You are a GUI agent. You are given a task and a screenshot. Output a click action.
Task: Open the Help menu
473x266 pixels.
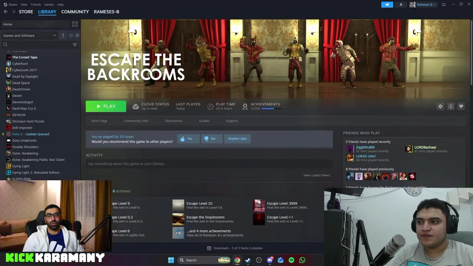pyautogui.click(x=60, y=4)
